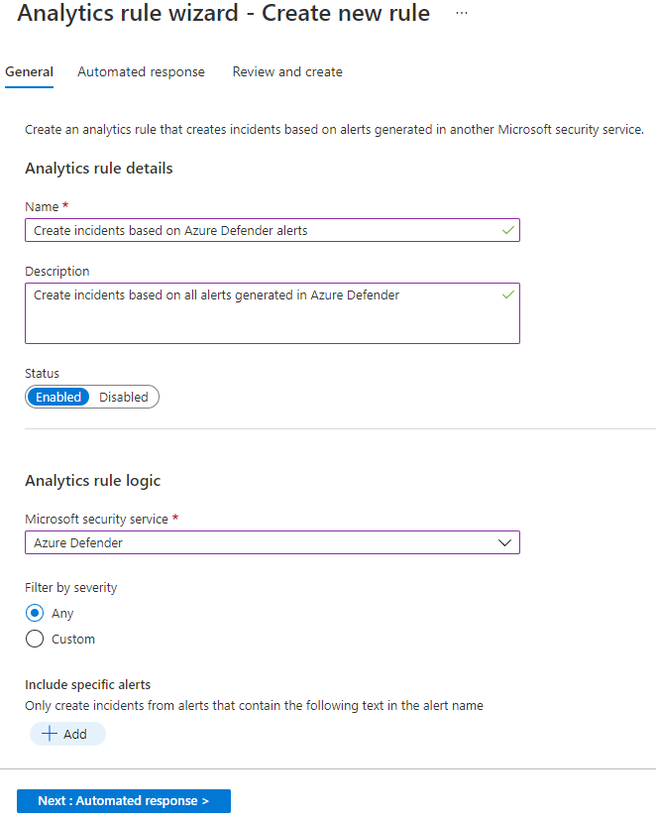Image resolution: width=656 pixels, height=822 pixels.
Task: Click the 'Status' label
Action: tap(42, 373)
